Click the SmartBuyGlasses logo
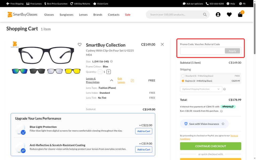Screen dimensions: 256x160 tap(22, 14)
